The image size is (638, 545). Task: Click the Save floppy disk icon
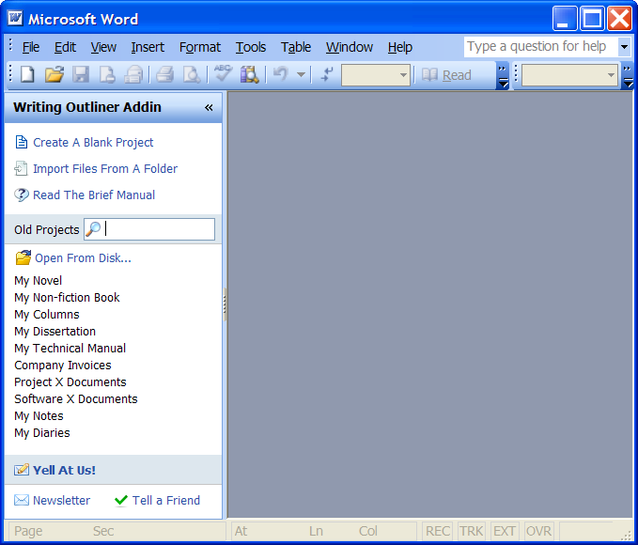click(x=81, y=75)
